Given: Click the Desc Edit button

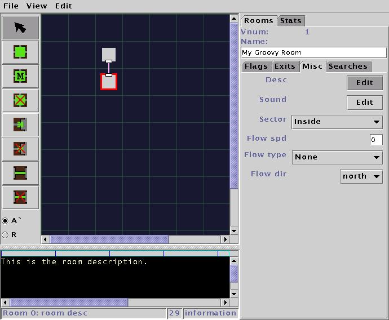Looking at the screenshot, I should pos(365,83).
